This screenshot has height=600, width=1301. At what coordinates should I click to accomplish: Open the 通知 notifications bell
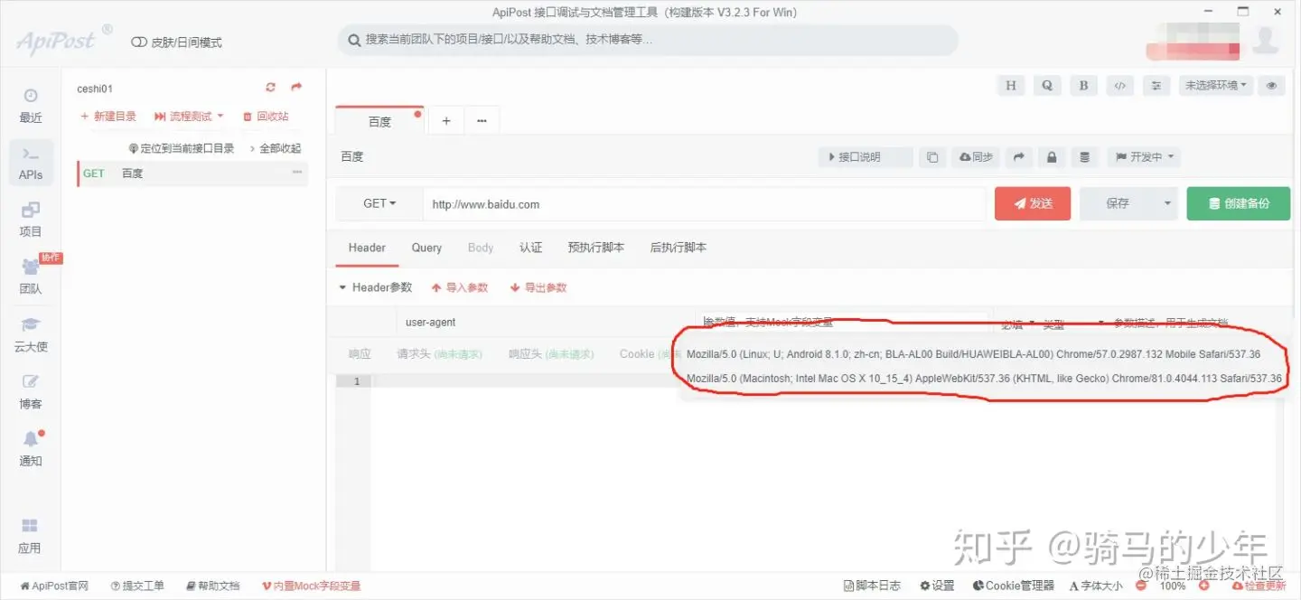tap(31, 449)
